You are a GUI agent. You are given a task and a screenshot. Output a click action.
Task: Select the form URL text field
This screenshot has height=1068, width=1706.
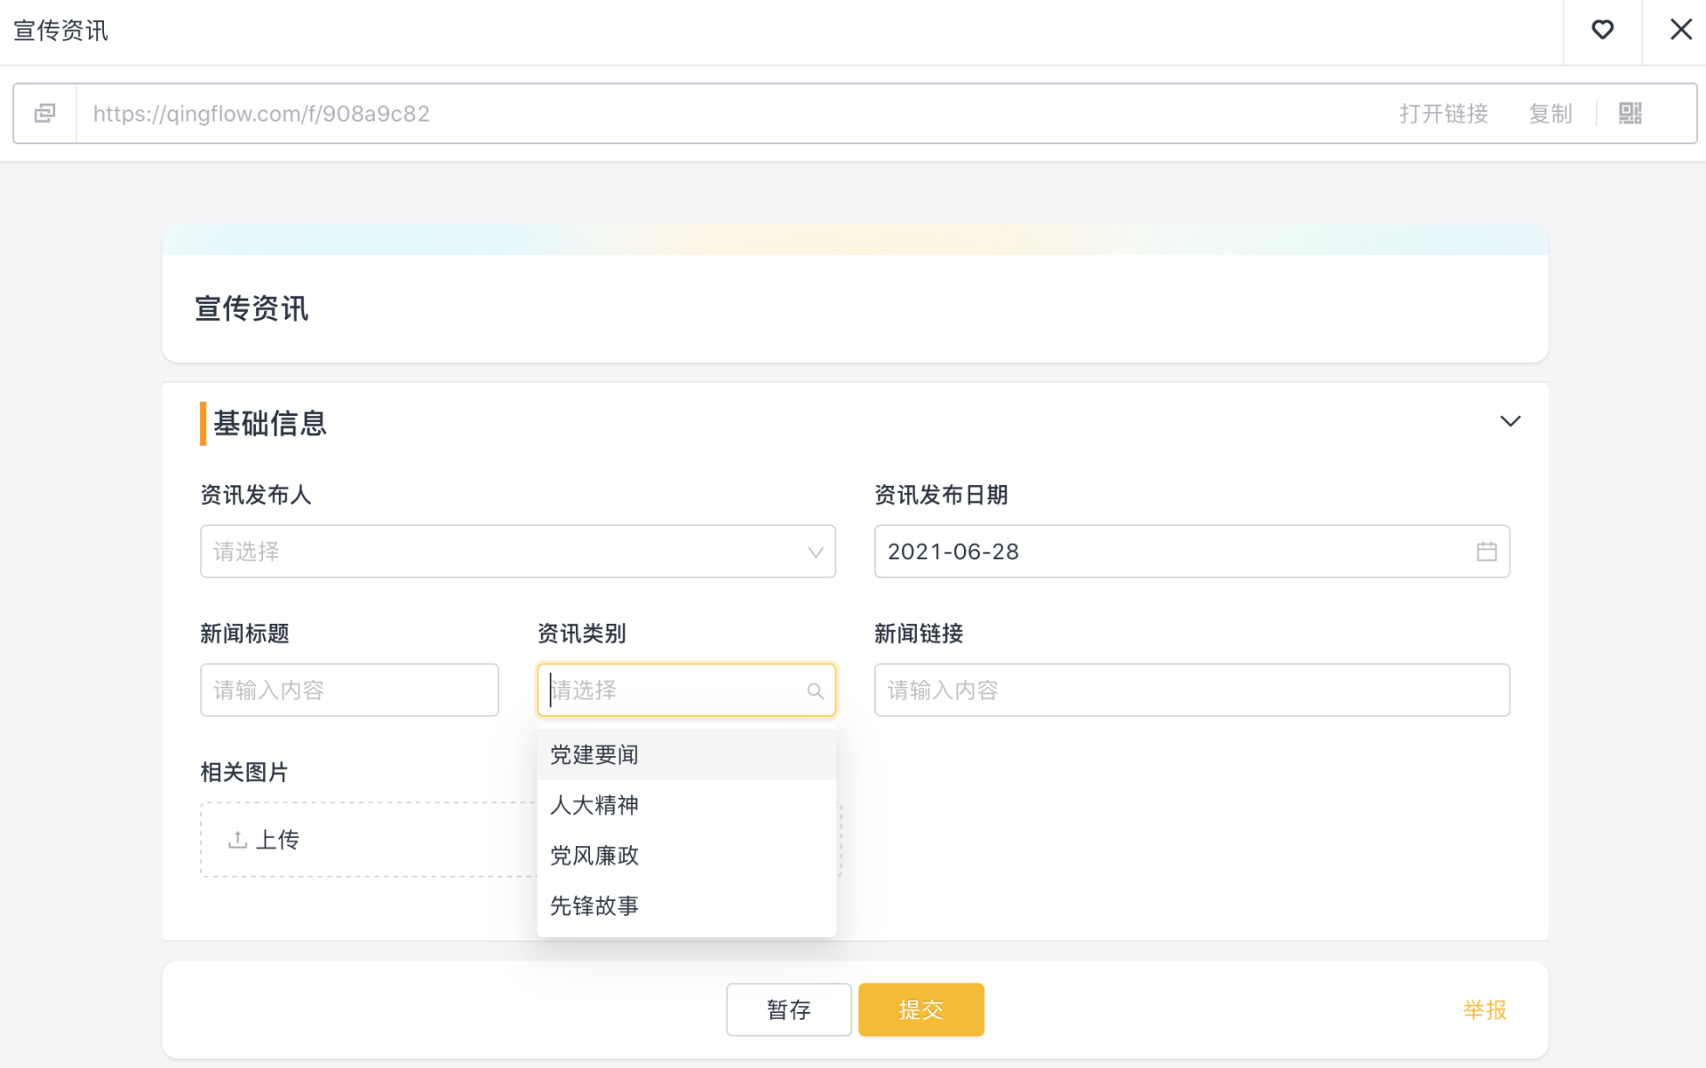click(x=261, y=114)
